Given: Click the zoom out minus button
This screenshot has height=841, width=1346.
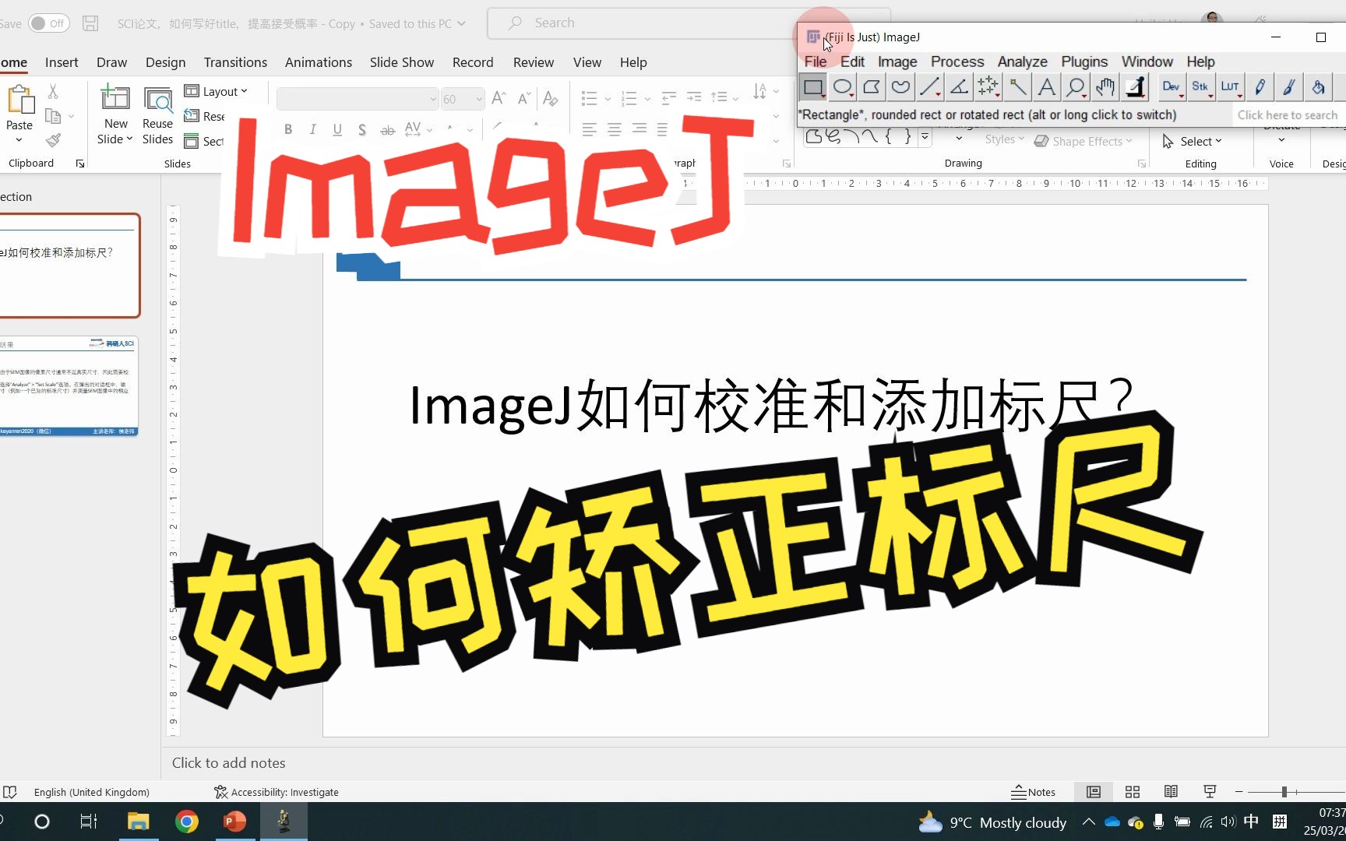Looking at the screenshot, I should pos(1239,792).
